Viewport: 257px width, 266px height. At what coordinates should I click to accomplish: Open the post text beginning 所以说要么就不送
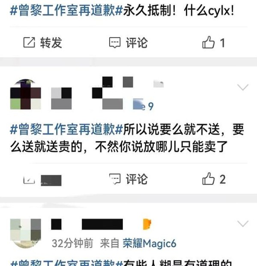(127, 138)
